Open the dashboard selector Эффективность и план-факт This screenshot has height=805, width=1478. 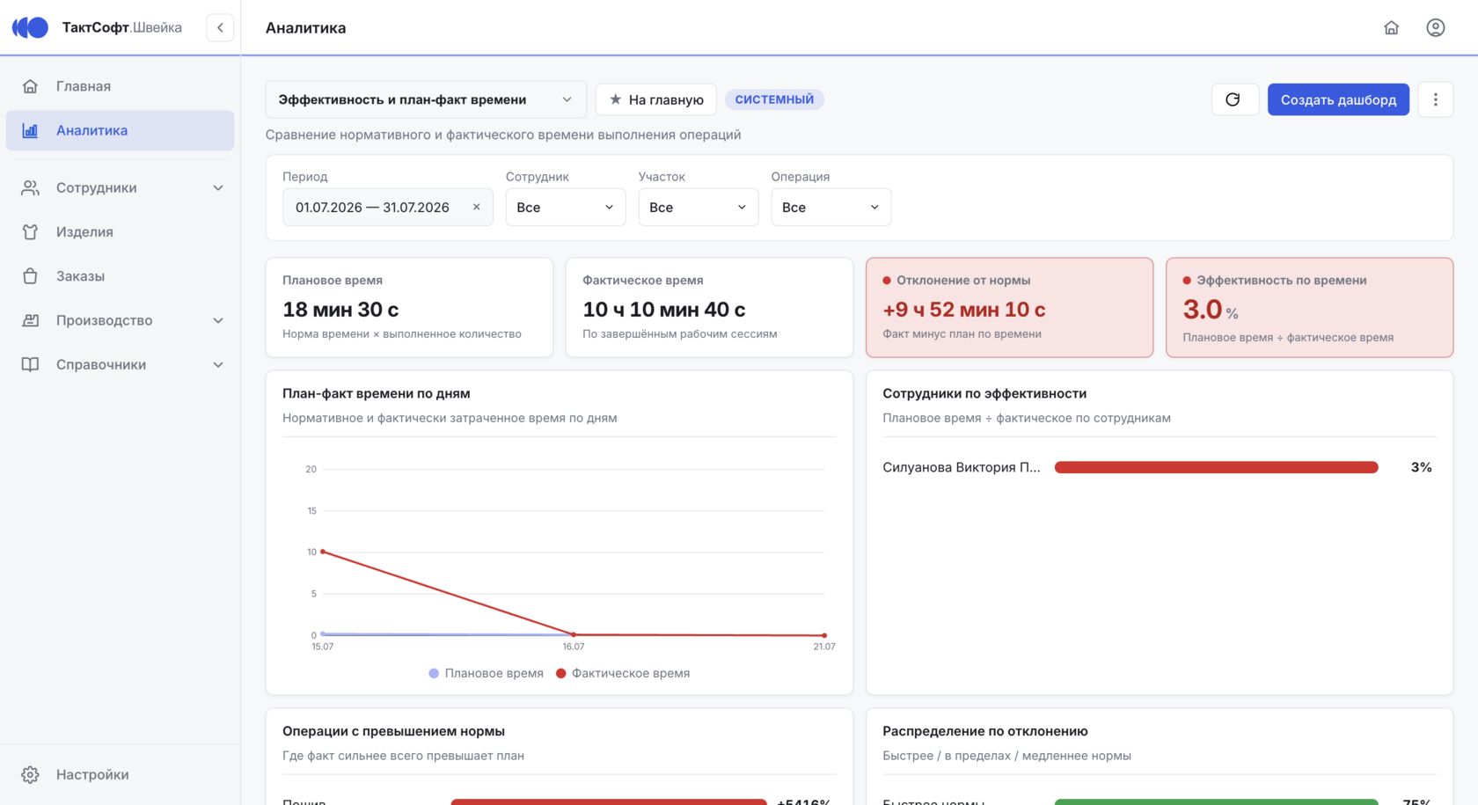(x=426, y=99)
